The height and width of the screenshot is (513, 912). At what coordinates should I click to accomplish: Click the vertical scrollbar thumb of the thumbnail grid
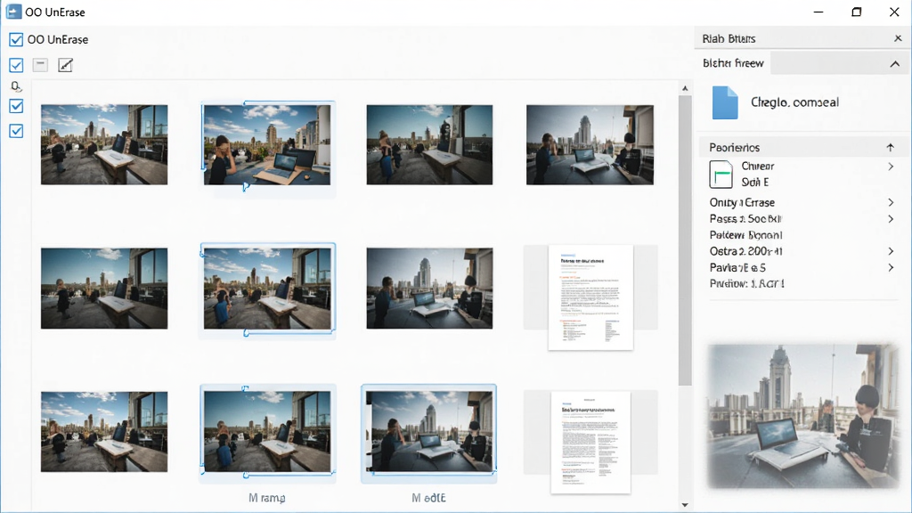[685, 240]
